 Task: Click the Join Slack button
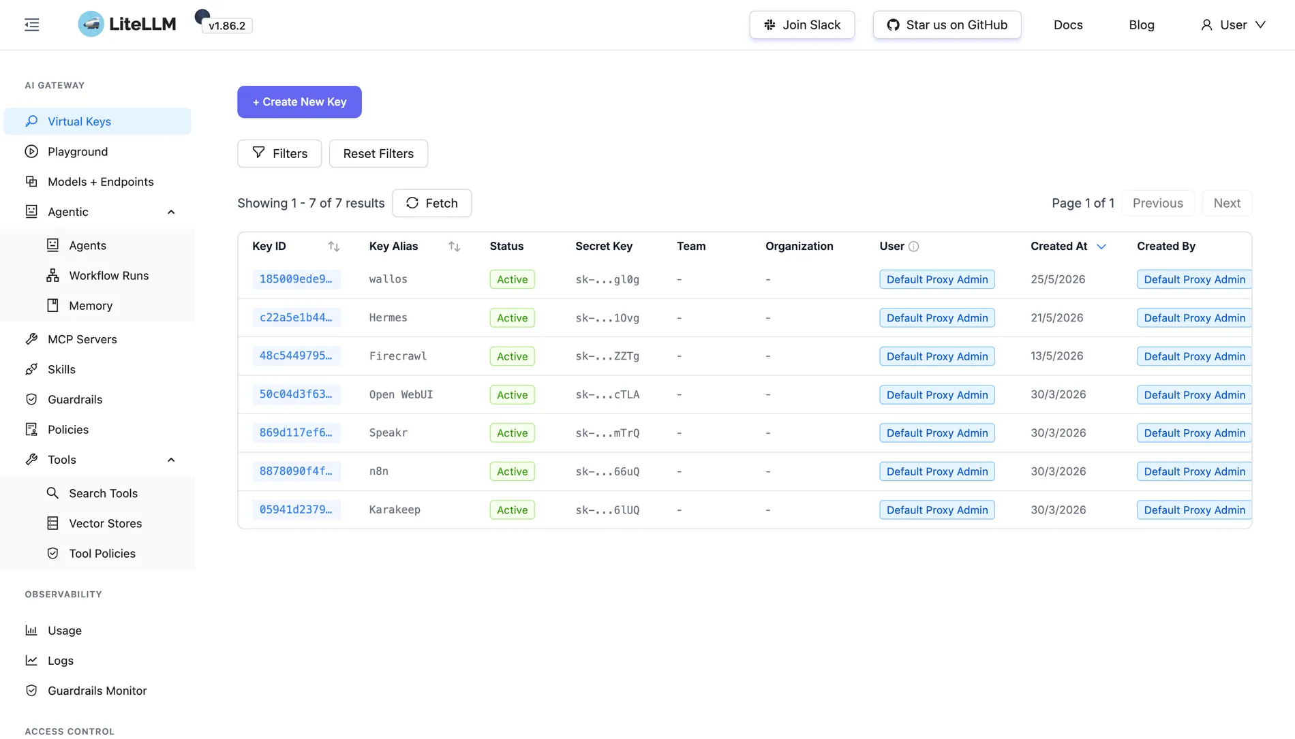[802, 25]
